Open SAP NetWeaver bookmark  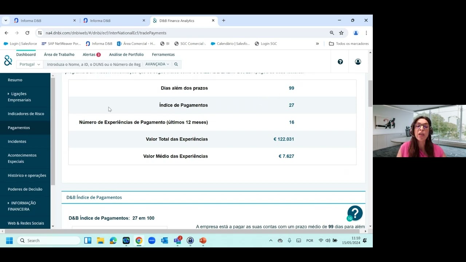point(61,44)
